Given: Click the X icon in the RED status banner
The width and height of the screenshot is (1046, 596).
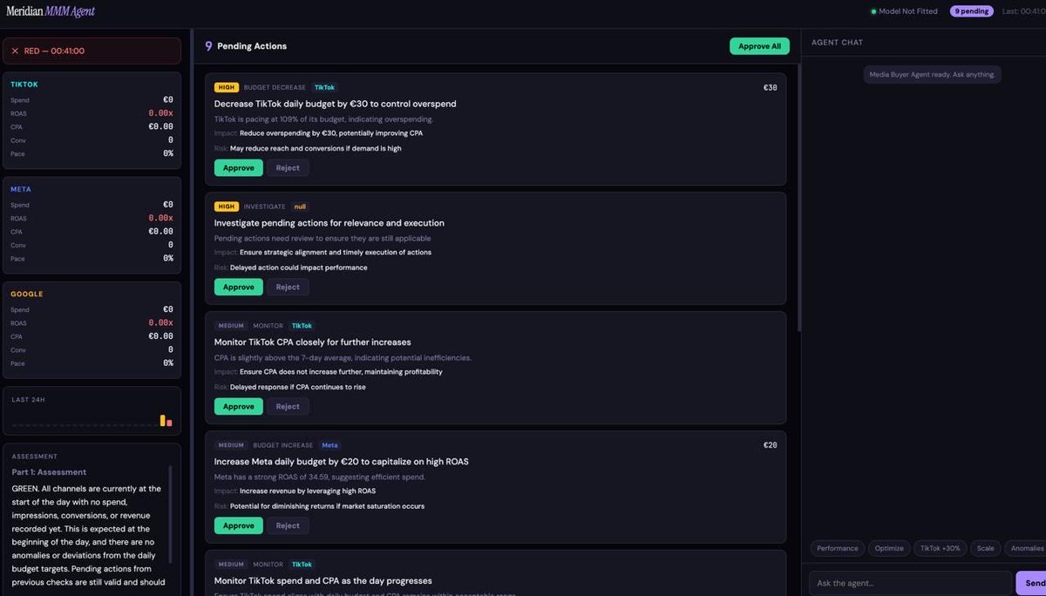Looking at the screenshot, I should (15, 51).
